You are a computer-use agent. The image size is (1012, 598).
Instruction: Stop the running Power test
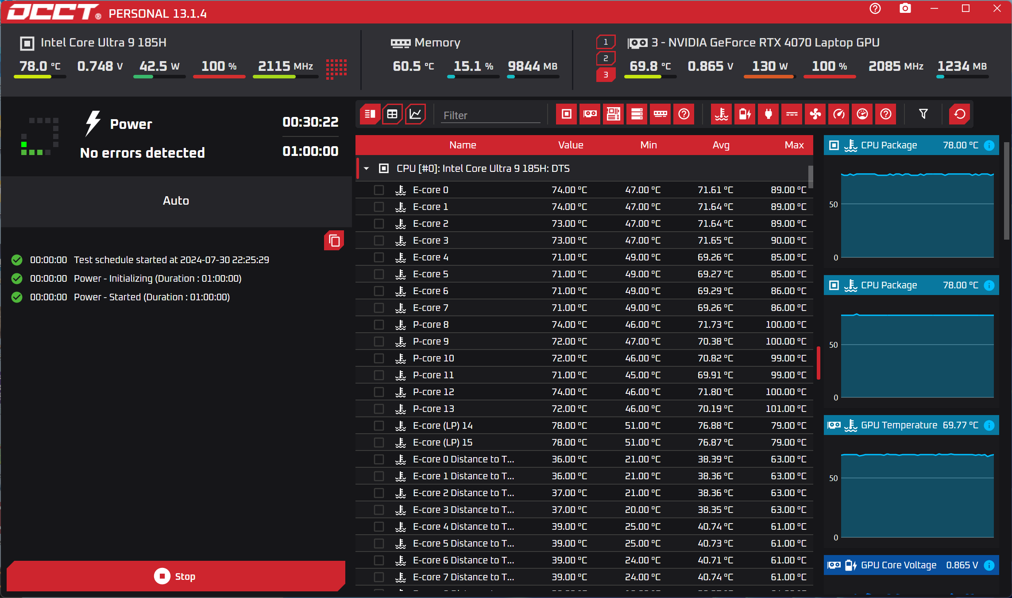176,576
